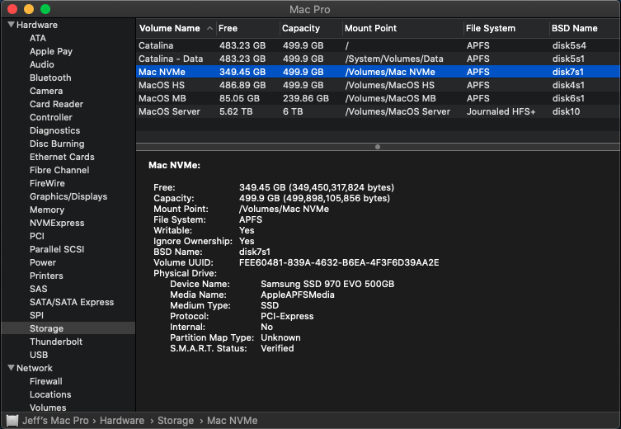Screen dimensions: 621x429
Task: Select NVMExpress in the sidebar
Action: (57, 223)
